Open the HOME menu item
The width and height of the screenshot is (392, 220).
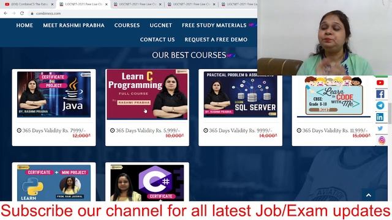(24, 25)
